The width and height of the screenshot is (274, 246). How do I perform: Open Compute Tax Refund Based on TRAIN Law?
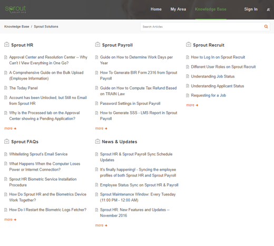tap(139, 91)
